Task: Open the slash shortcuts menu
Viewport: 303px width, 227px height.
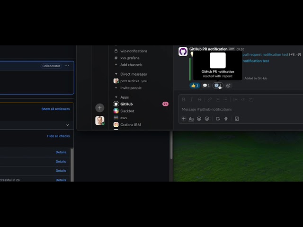Action: [x=237, y=119]
